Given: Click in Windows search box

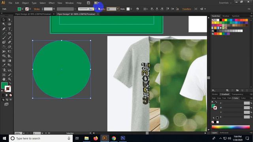Looking at the screenshot, I should coord(41,138).
